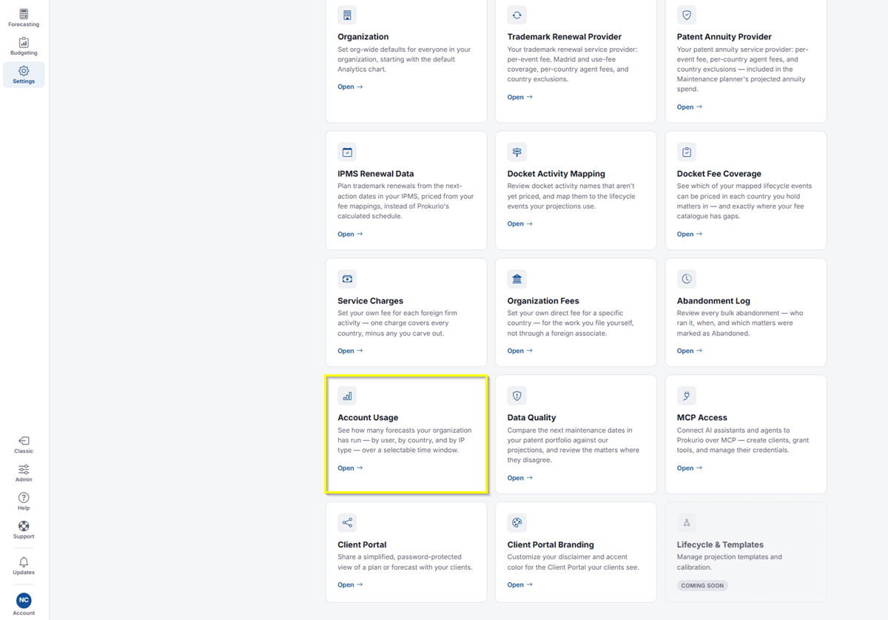Open Account Usage statistics

[x=350, y=468]
